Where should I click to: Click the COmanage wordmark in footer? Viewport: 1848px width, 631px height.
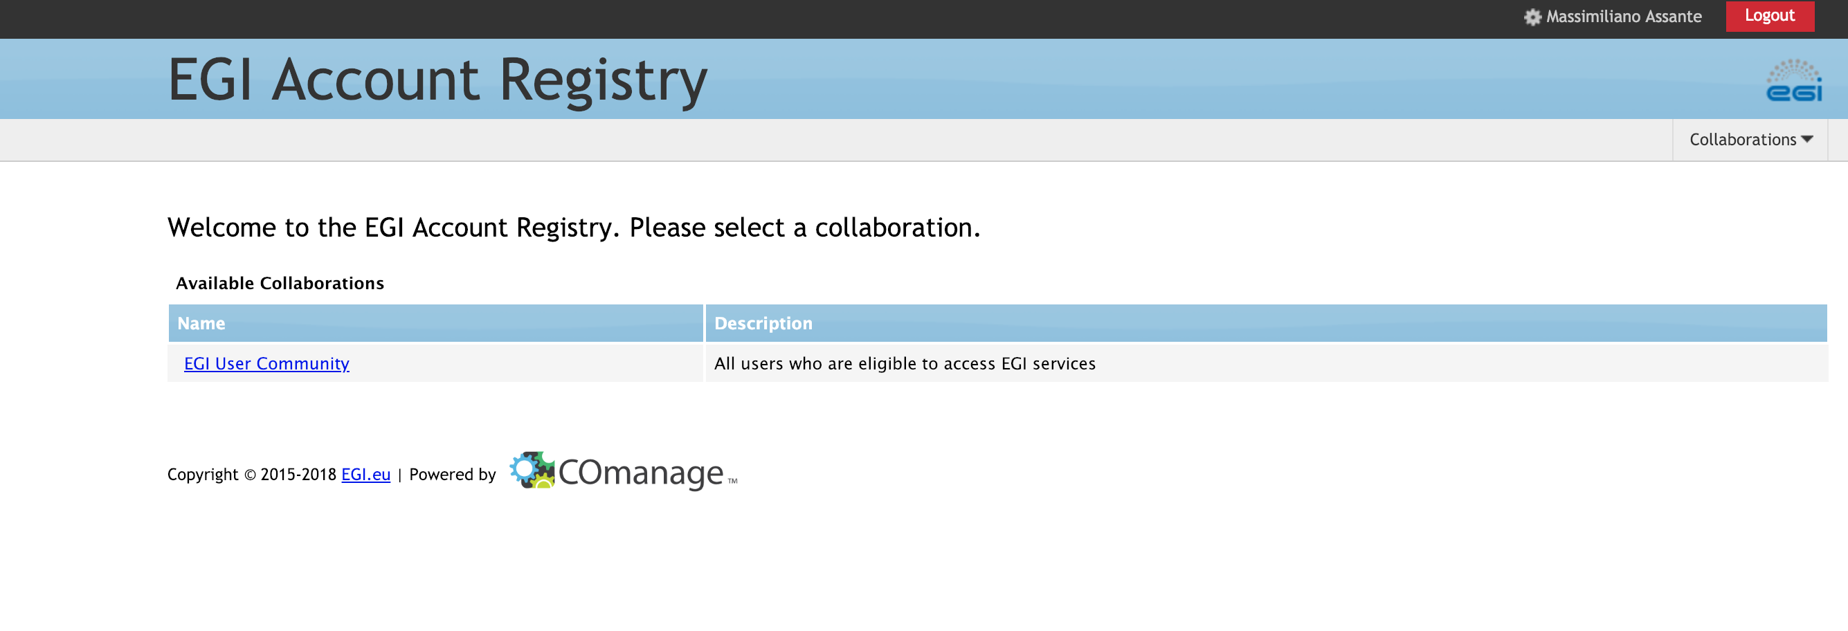coord(641,473)
